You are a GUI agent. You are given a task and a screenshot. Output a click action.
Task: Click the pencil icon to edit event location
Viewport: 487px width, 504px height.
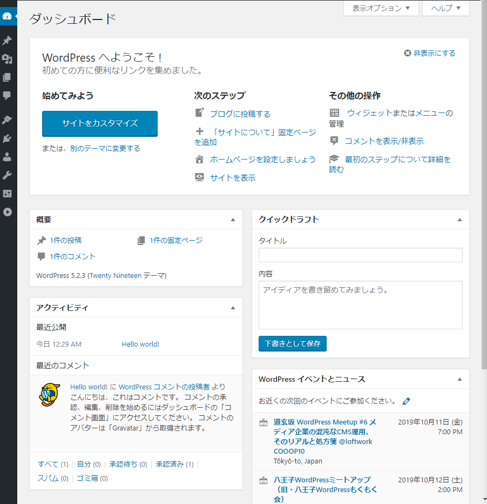coord(406,401)
